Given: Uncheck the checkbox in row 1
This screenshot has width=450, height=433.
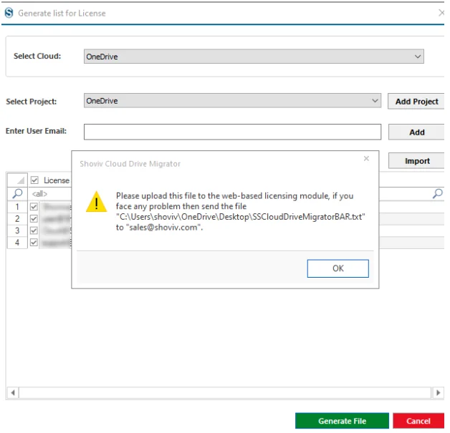Looking at the screenshot, I should [34, 207].
